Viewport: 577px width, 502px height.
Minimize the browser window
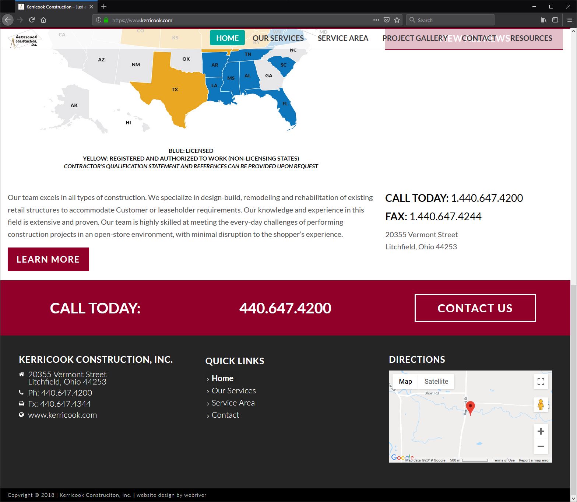[534, 7]
